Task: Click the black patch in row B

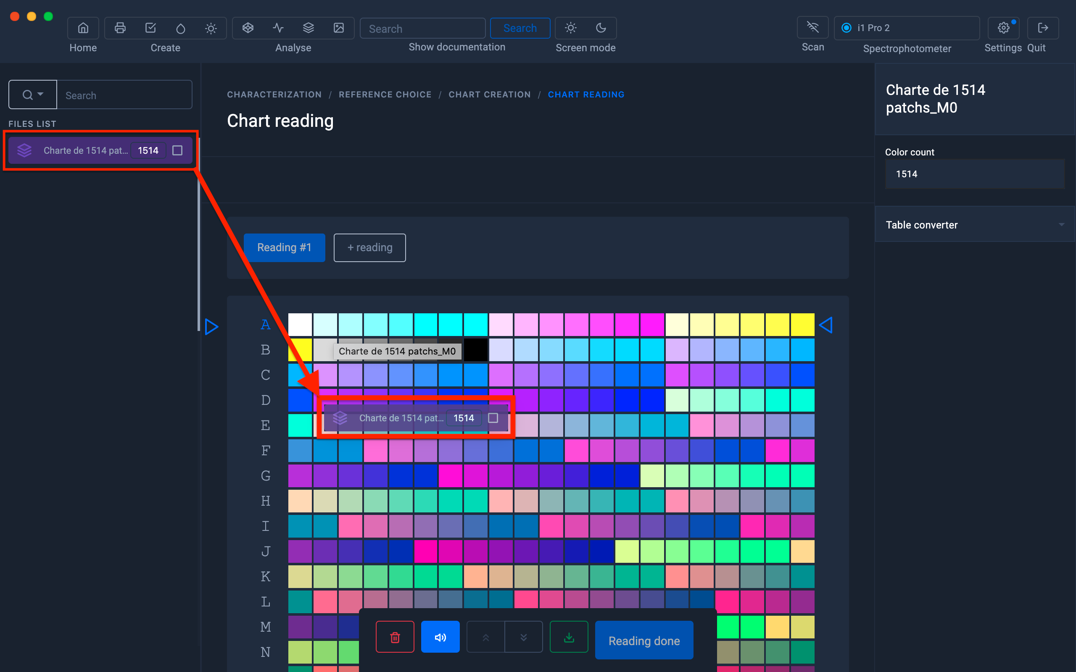Action: (x=476, y=350)
